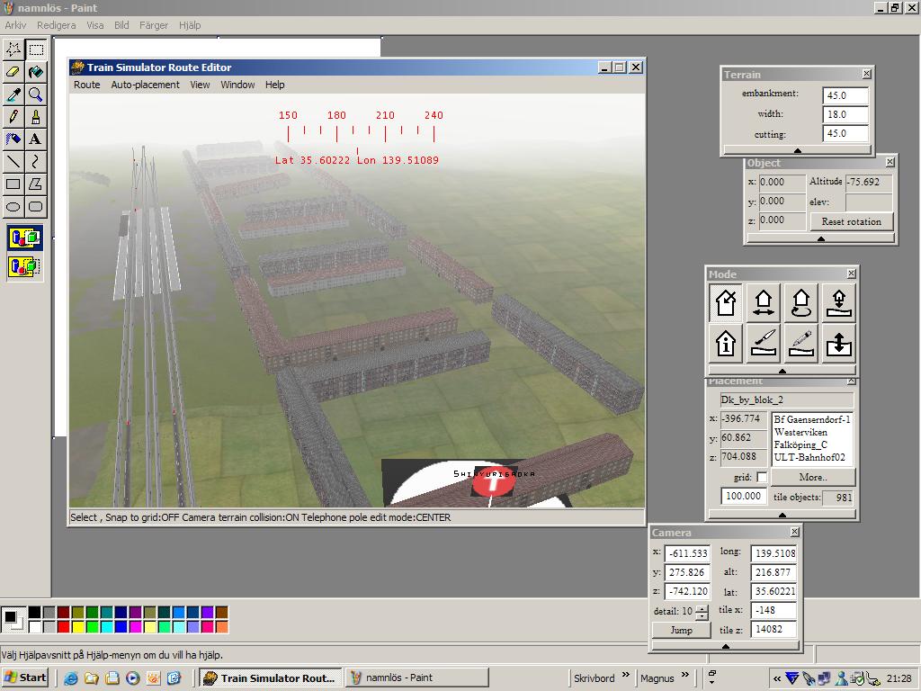Choose the magnifier zoom tool in Paint
Screen dimensions: 921x691
coord(35,94)
